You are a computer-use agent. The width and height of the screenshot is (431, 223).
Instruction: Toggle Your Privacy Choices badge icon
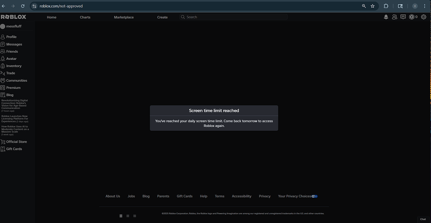314,196
